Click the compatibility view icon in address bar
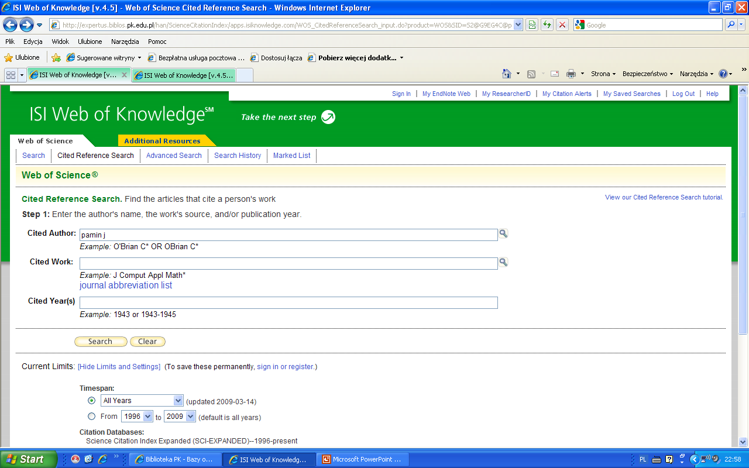 [x=532, y=25]
